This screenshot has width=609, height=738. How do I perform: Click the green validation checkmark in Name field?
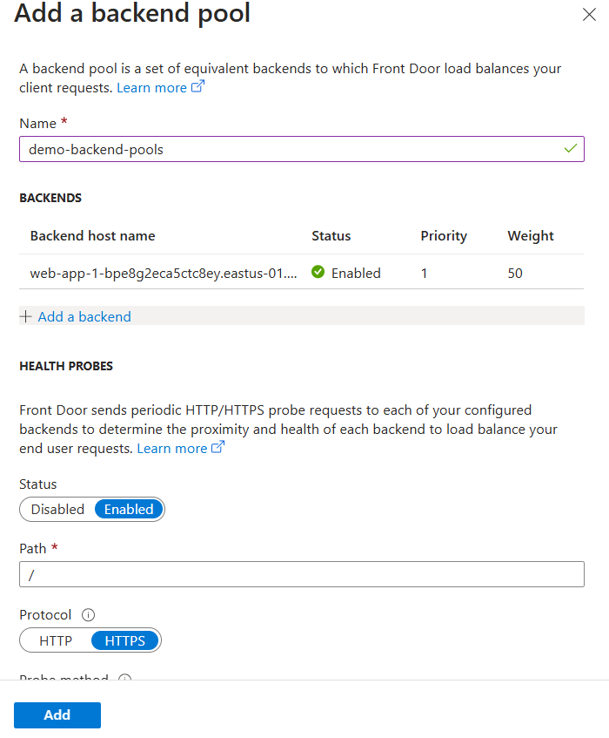(570, 149)
